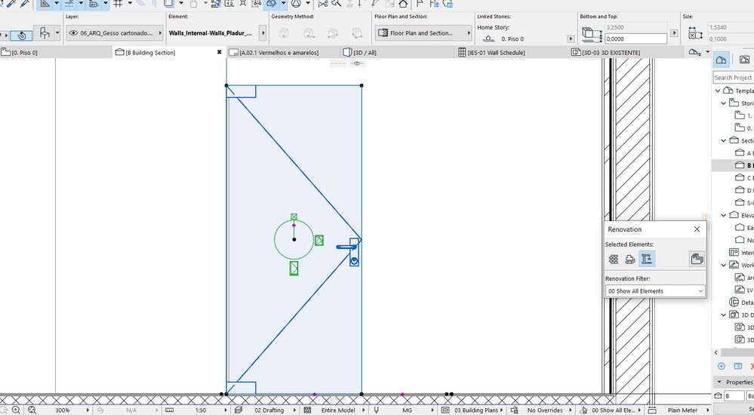Open the Renovation Filter dropdown
Viewport: 754px width, 415px height.
655,291
